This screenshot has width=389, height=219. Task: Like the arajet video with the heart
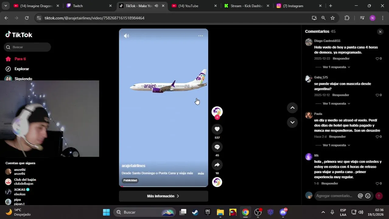217,129
